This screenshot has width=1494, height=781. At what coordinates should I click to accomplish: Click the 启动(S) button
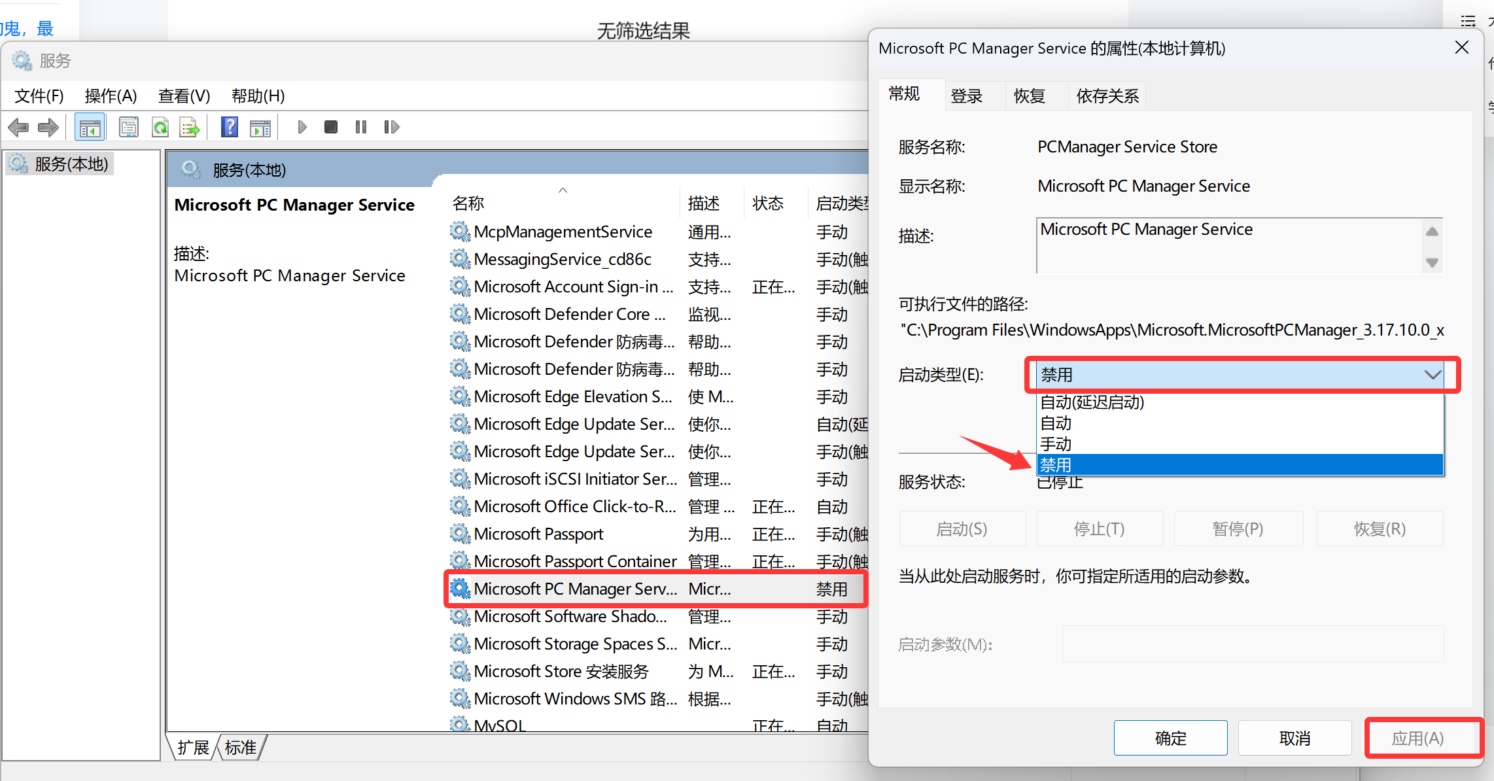(x=962, y=529)
